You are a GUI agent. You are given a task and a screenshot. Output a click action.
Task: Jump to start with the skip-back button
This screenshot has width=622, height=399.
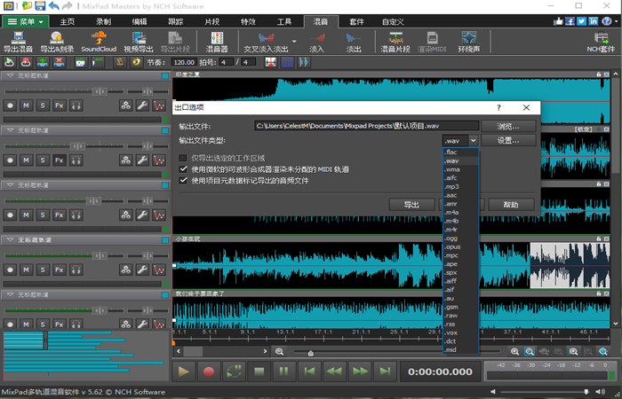pos(309,372)
